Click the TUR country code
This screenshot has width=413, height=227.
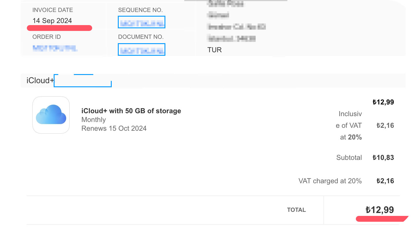(215, 50)
